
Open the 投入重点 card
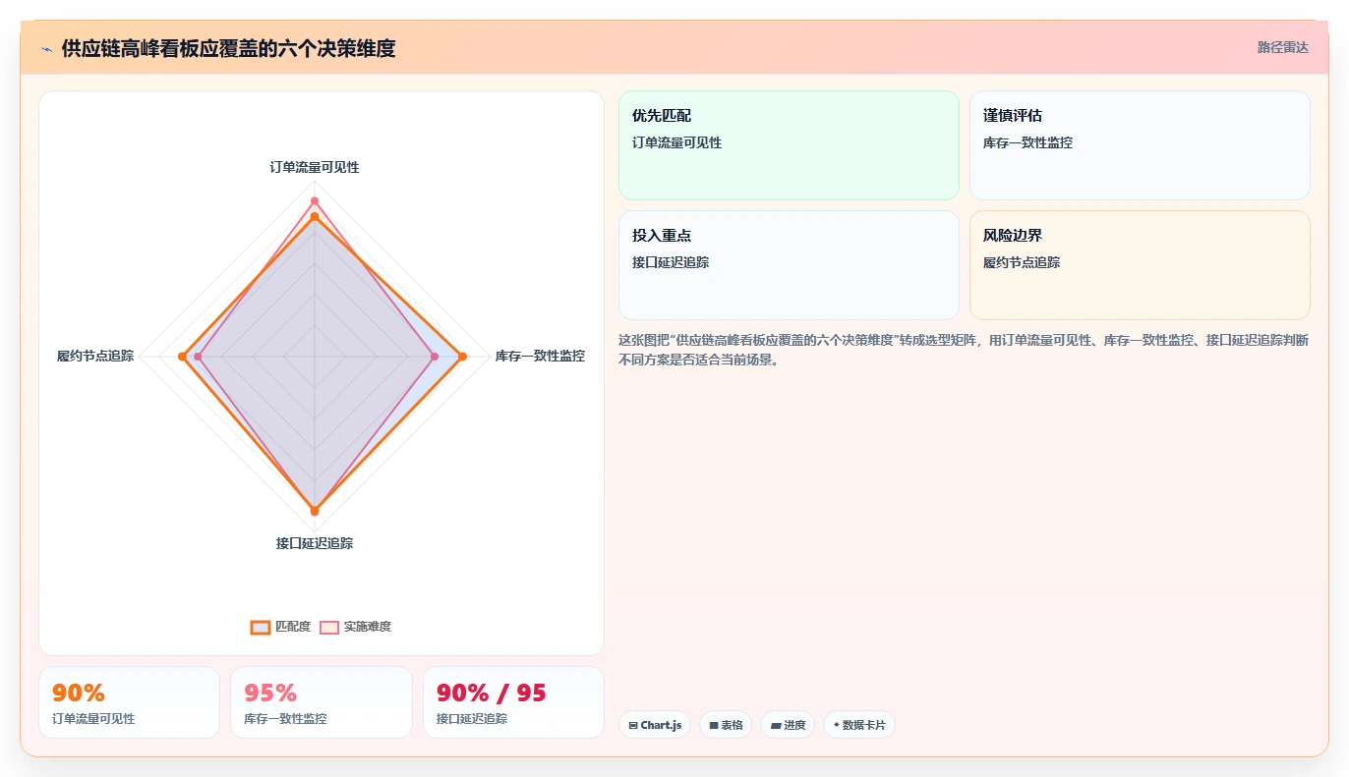788,265
